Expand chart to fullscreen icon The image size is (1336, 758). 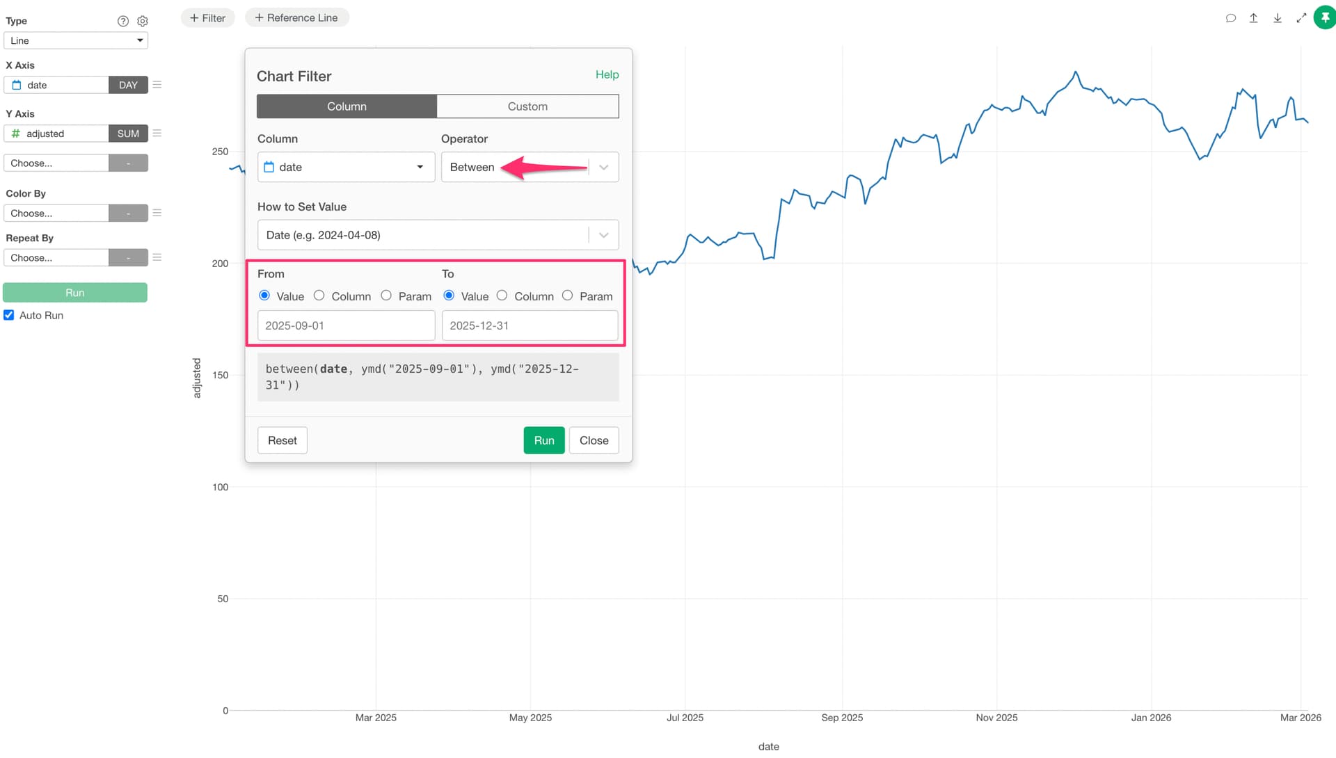click(1301, 18)
